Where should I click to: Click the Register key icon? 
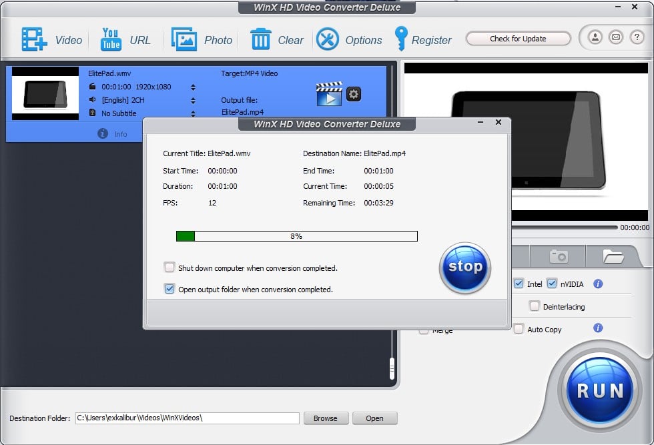tap(400, 39)
